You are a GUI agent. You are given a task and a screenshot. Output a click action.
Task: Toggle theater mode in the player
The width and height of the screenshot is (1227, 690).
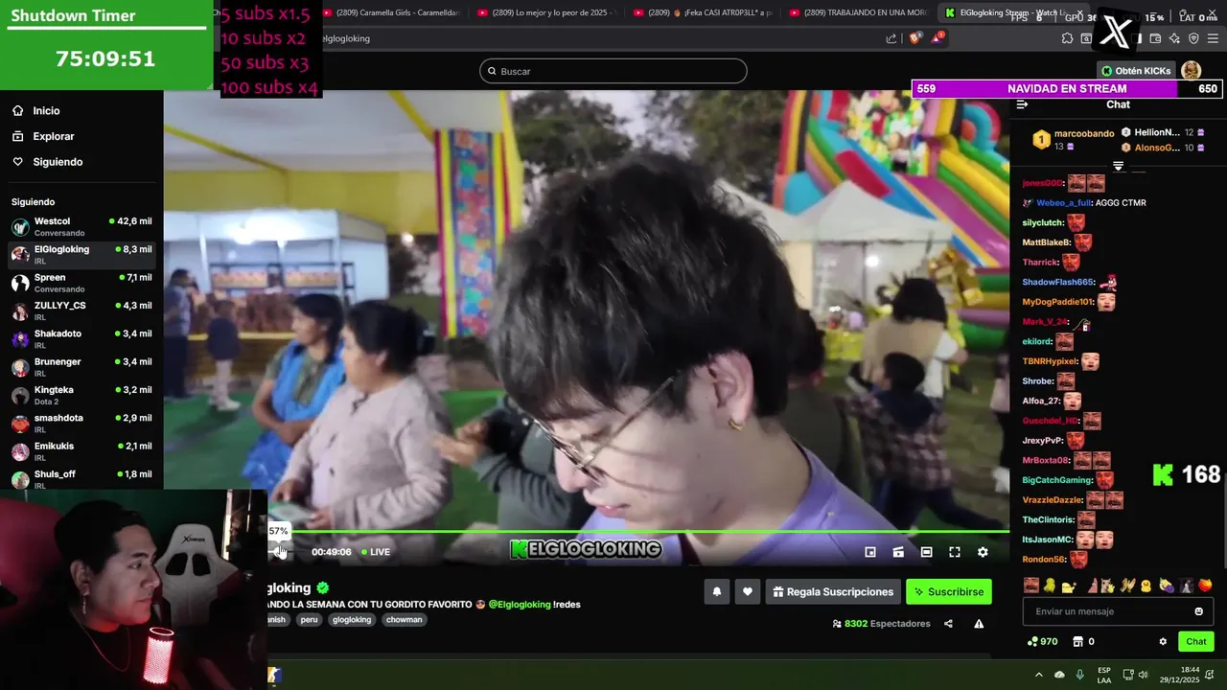[926, 552]
